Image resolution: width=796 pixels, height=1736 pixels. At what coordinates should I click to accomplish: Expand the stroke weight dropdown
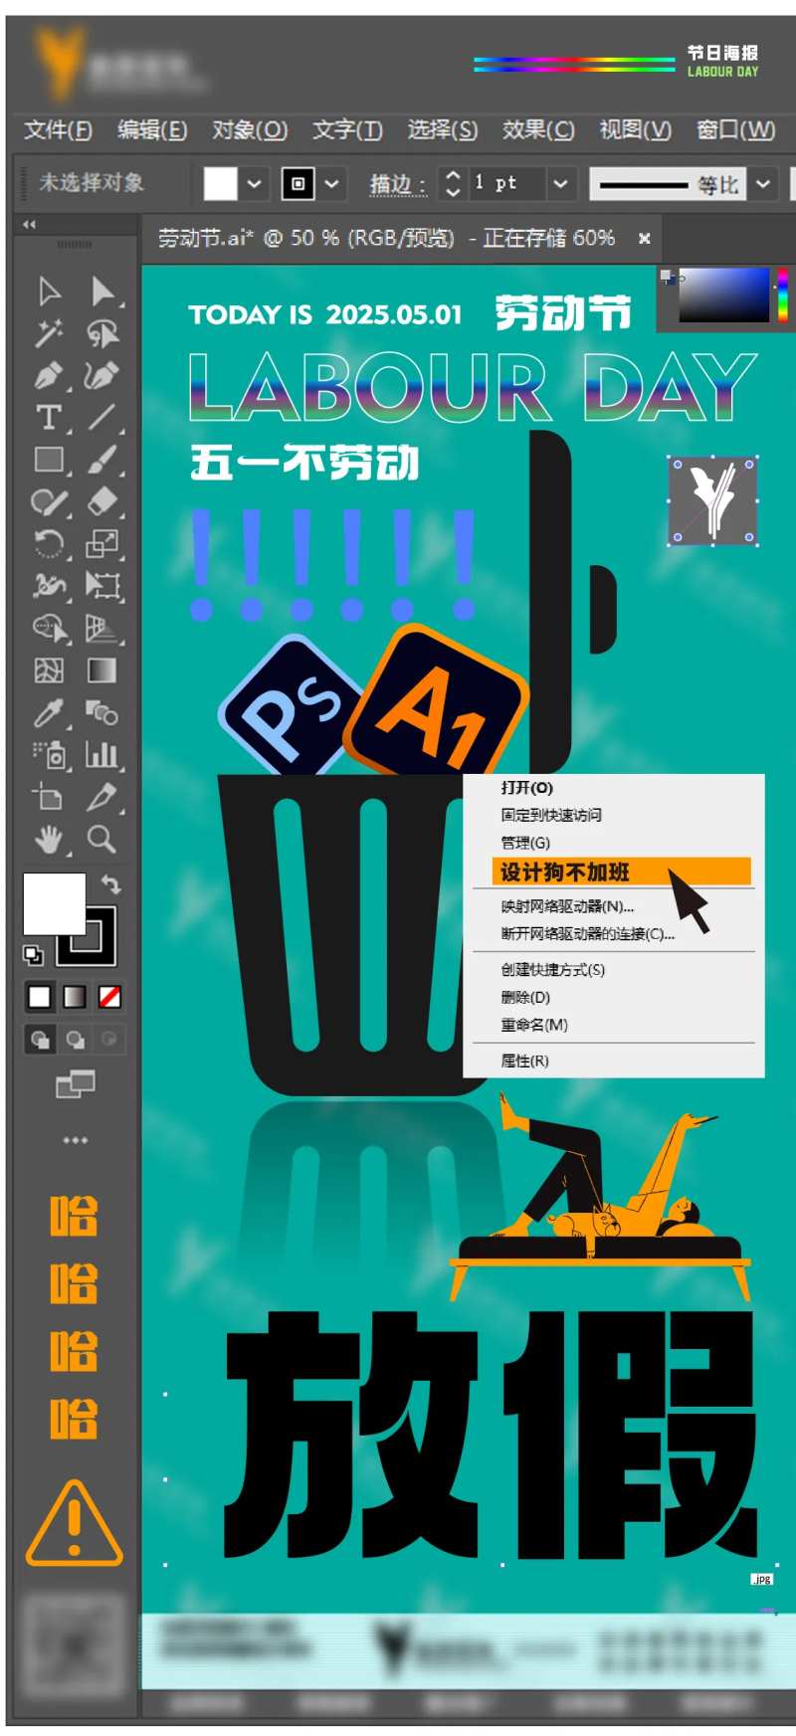560,184
